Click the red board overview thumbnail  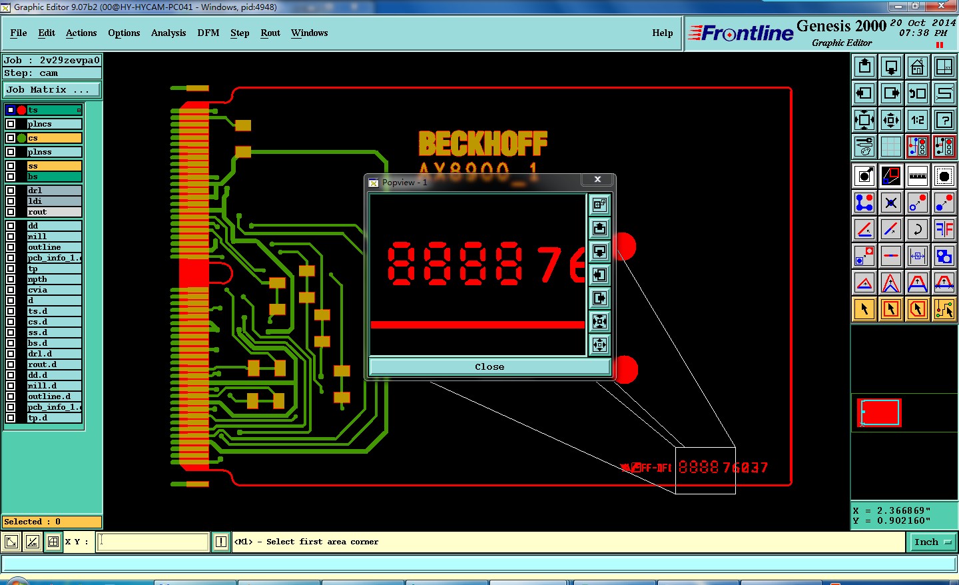pyautogui.click(x=879, y=412)
